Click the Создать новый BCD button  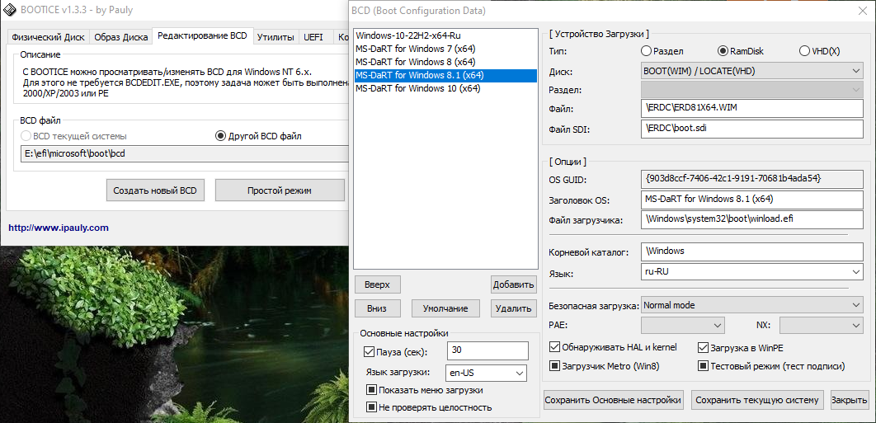[x=155, y=190]
